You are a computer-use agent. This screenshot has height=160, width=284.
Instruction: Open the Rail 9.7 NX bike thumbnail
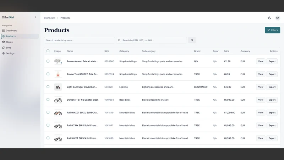pos(58,126)
